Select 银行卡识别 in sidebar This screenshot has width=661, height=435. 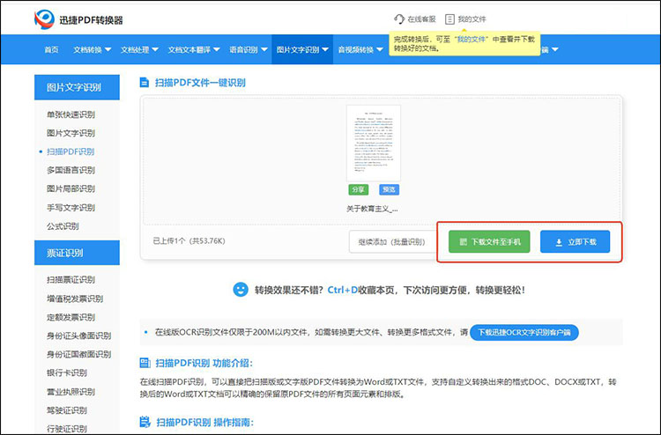(x=67, y=372)
